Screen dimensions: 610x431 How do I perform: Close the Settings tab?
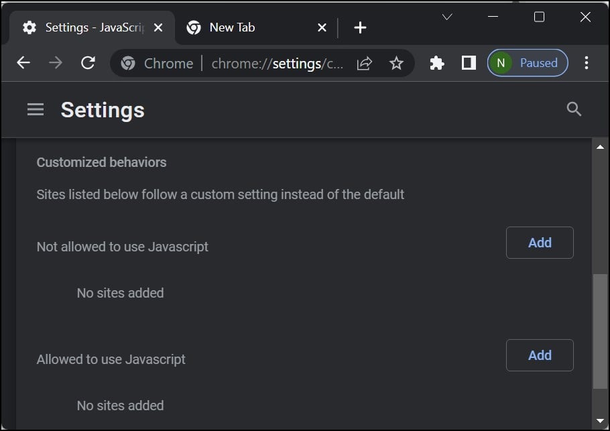pos(158,27)
